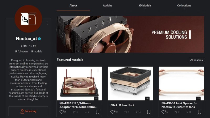The image size is (210, 118).
Task: Download the NA-IS1-14 Inlet Spacer model
Action: coord(187,112)
